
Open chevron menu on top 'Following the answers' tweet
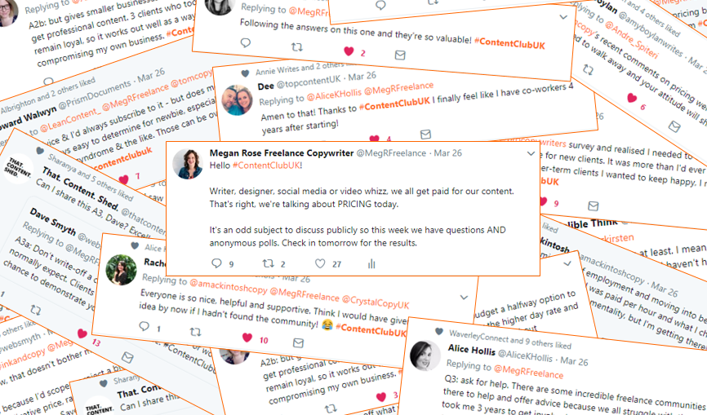click(x=563, y=17)
